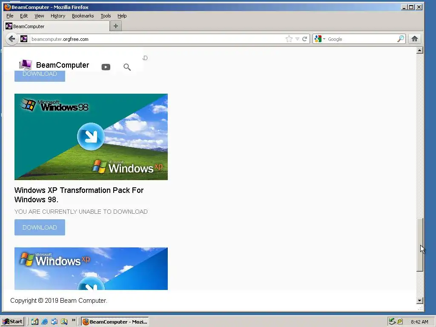Select BeamComputer Firefox taskbar button
436x327 pixels.
coord(115,322)
